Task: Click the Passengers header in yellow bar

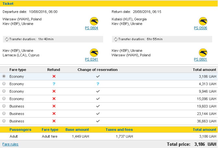Action: coord(20,130)
